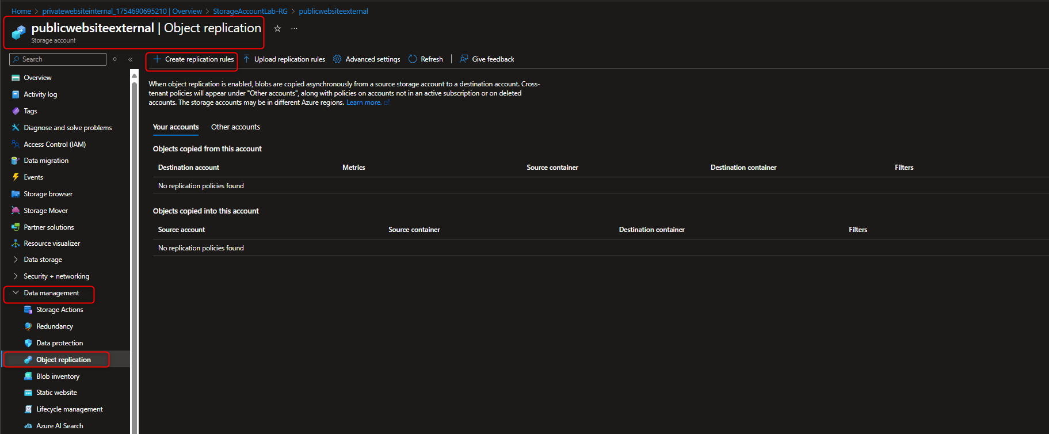This screenshot has height=434, width=1049.
Task: Click the sidebar Search input field
Action: tap(58, 59)
